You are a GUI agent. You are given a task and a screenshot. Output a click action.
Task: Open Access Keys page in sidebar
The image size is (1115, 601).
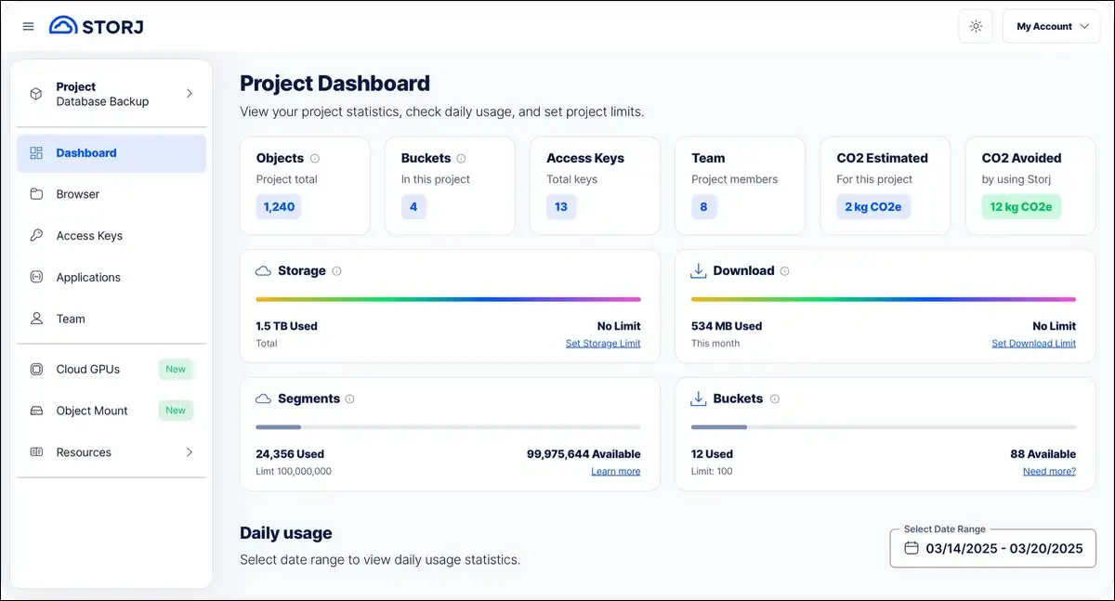tap(111, 236)
